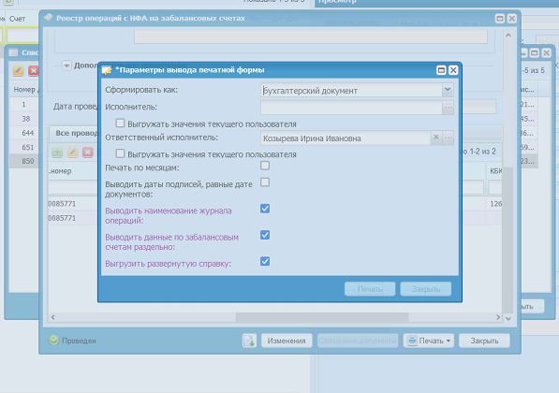This screenshot has height=393, width=559.
Task: Click the green add-row icon in the проводки toolbar
Action: pos(57,153)
